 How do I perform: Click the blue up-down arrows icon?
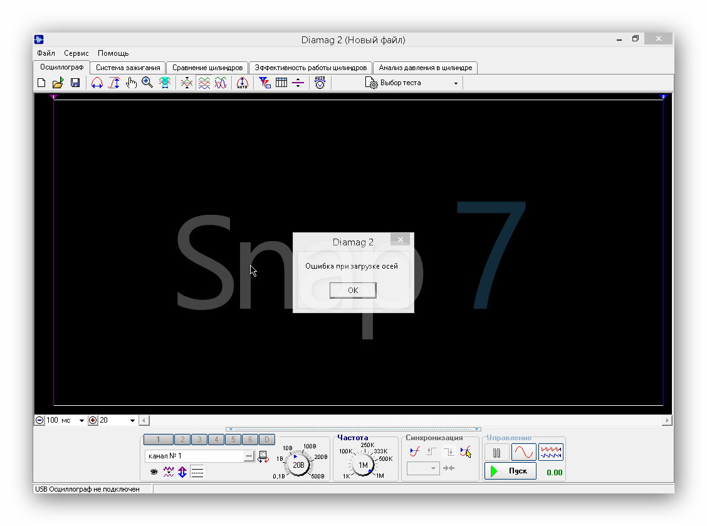(182, 472)
